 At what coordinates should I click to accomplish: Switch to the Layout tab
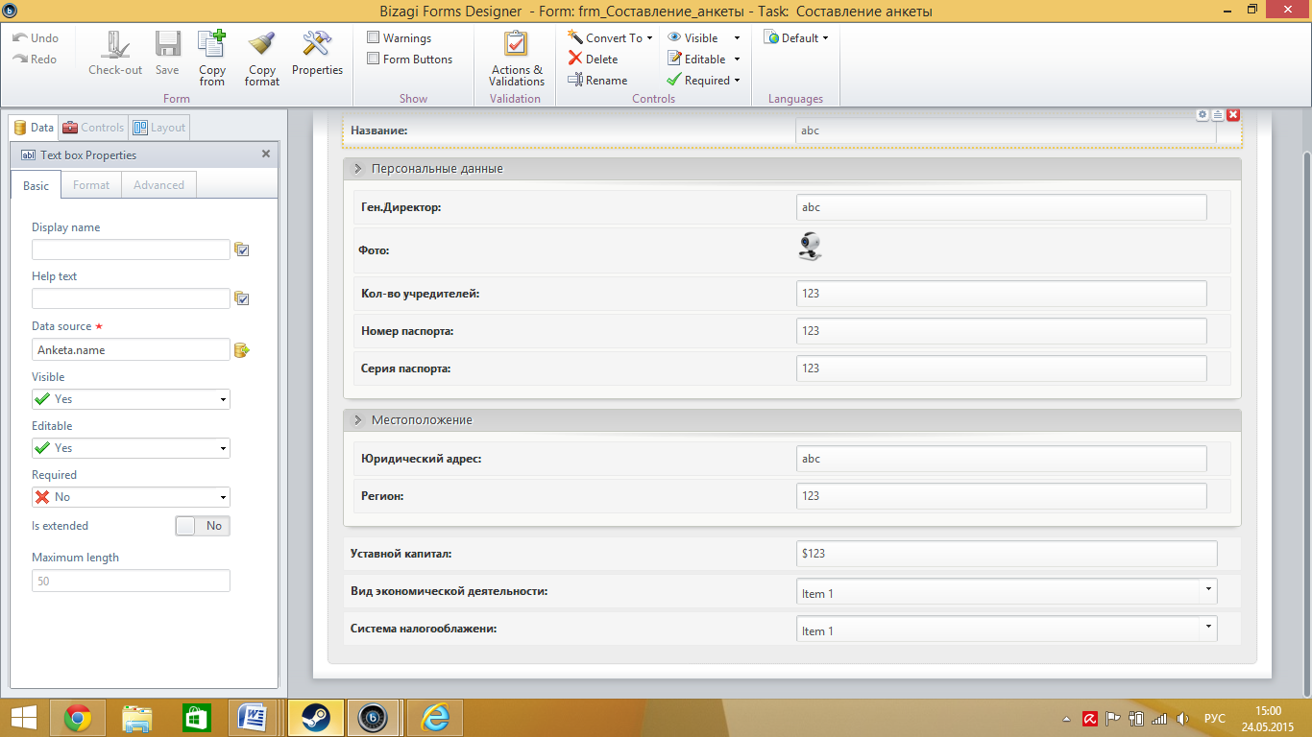pyautogui.click(x=158, y=128)
